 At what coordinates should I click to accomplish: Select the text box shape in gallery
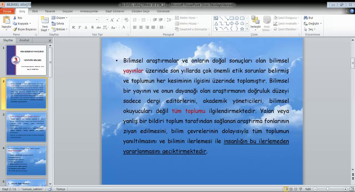[216, 18]
